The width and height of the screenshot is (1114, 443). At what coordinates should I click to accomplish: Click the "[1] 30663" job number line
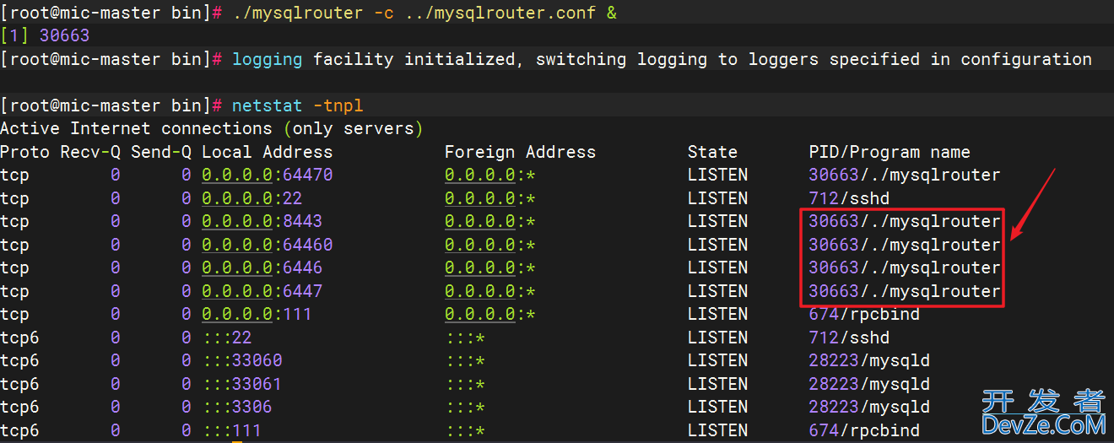(45, 35)
